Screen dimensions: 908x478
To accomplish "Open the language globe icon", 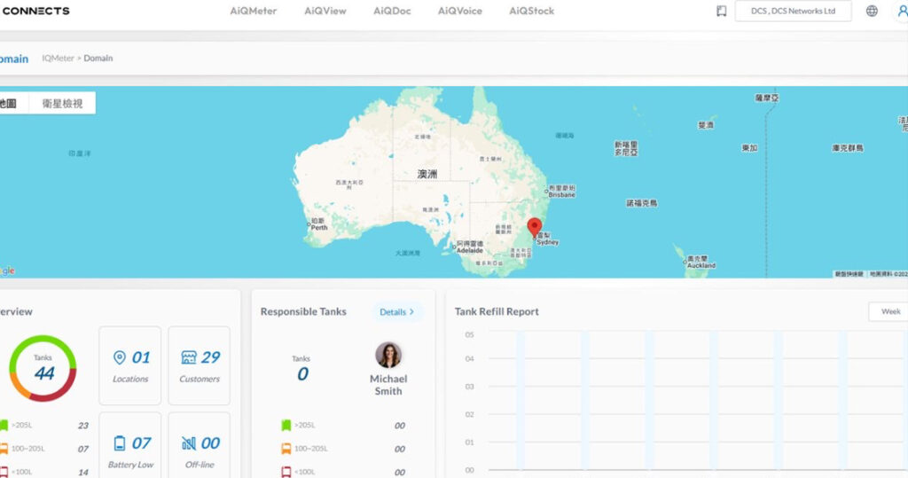I will point(872,12).
